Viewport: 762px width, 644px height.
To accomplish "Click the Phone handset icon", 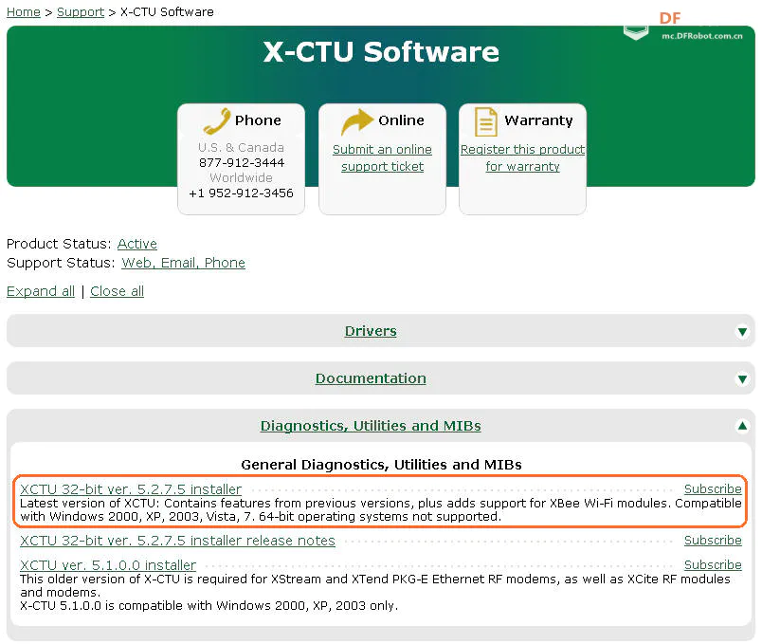I will pyautogui.click(x=217, y=120).
